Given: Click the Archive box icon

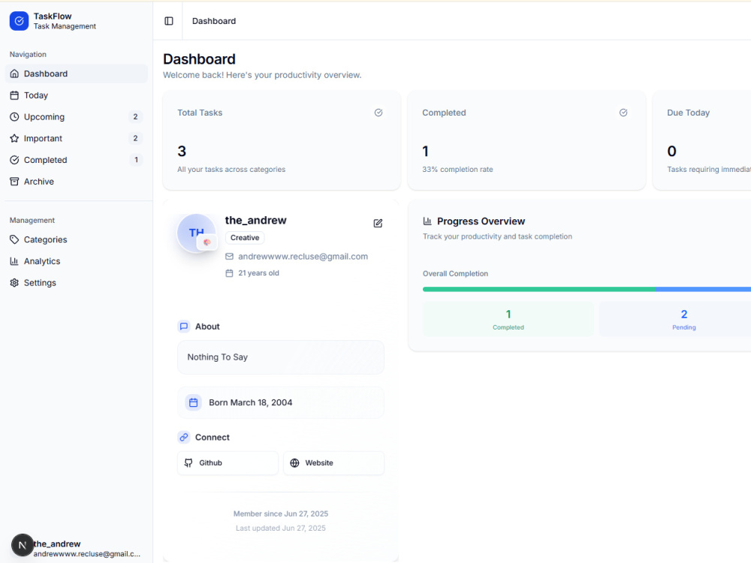Looking at the screenshot, I should (14, 182).
